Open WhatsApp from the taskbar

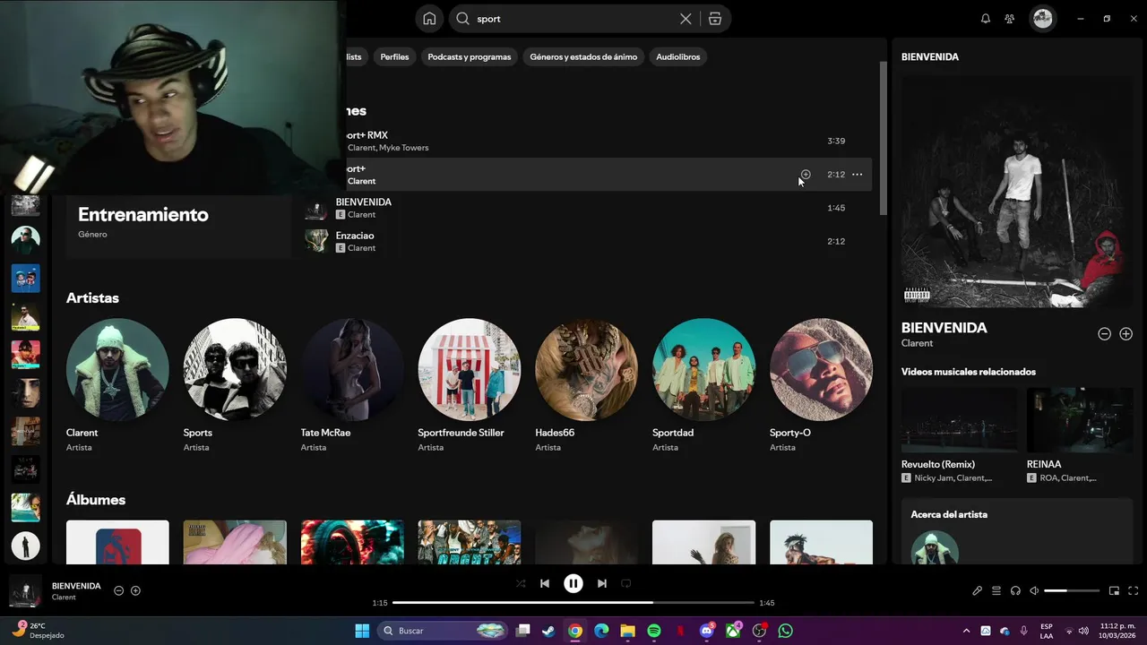point(786,631)
